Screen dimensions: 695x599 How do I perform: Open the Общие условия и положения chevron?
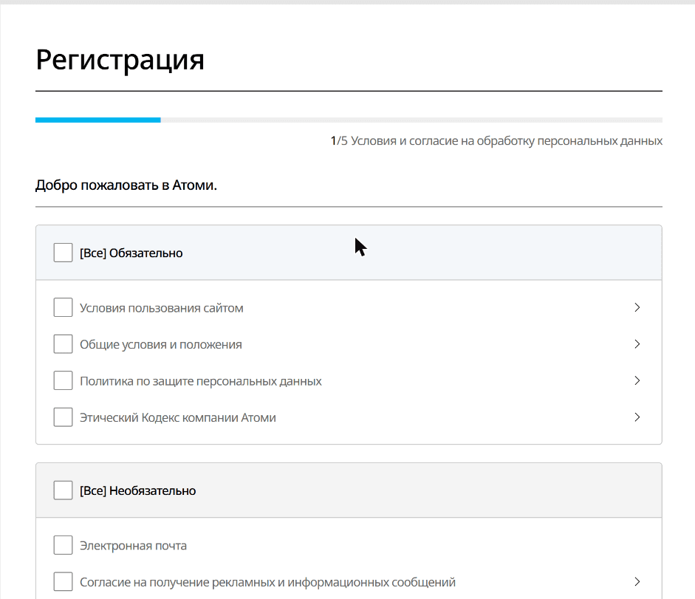coord(637,344)
